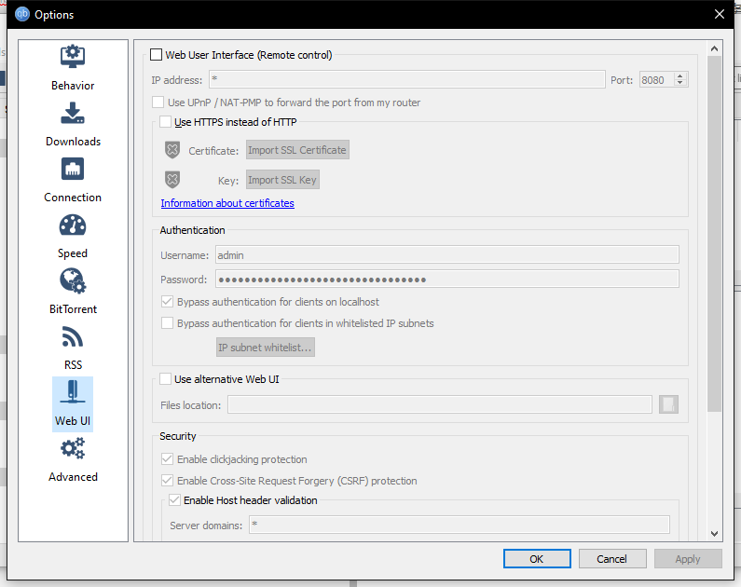This screenshot has height=587, width=741.
Task: Toggle Use UPnP / NAT-PMP port forwarding
Action: pyautogui.click(x=158, y=102)
